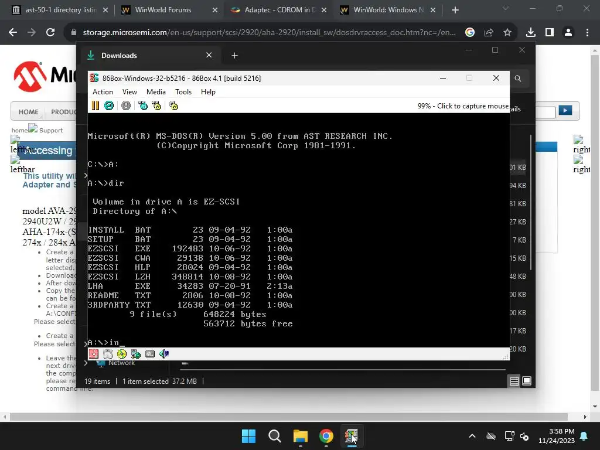Click the 86Box DOS emulator screen
The width and height of the screenshot is (600, 450).
point(298,230)
